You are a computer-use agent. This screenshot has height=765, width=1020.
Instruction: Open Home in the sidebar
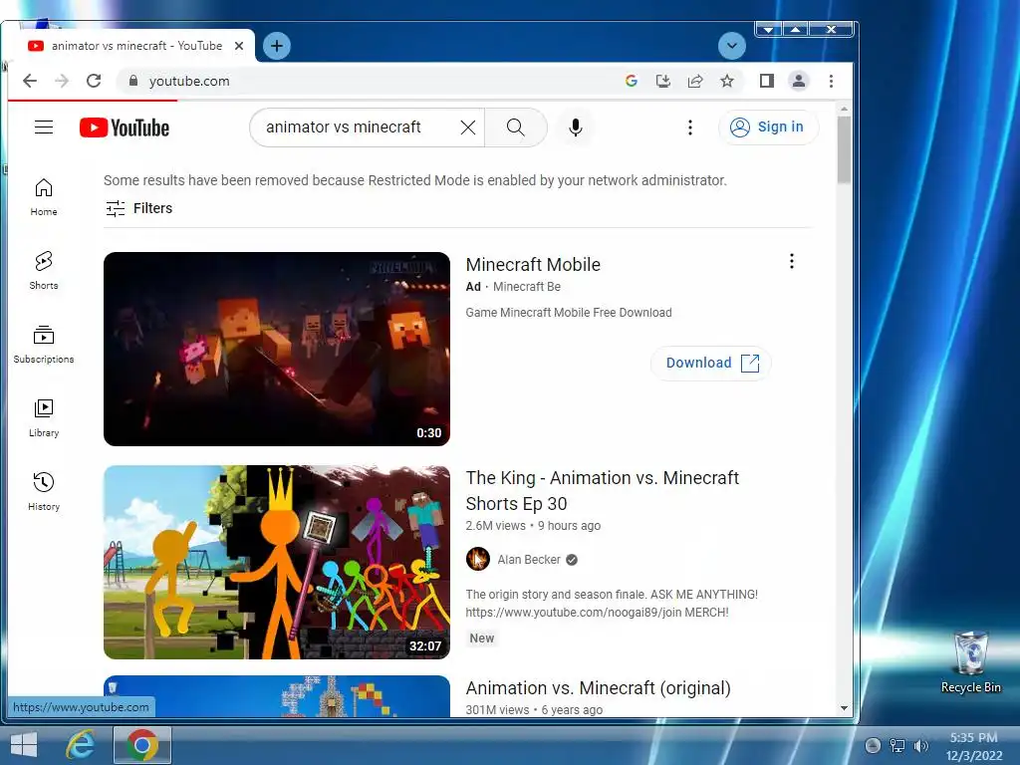[x=44, y=197]
